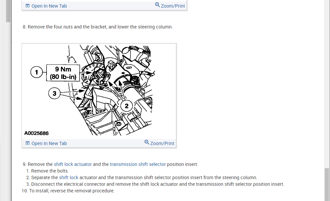Click the steering column diagram image
Viewport: 330px width, 201px height.
pyautogui.click(x=99, y=91)
